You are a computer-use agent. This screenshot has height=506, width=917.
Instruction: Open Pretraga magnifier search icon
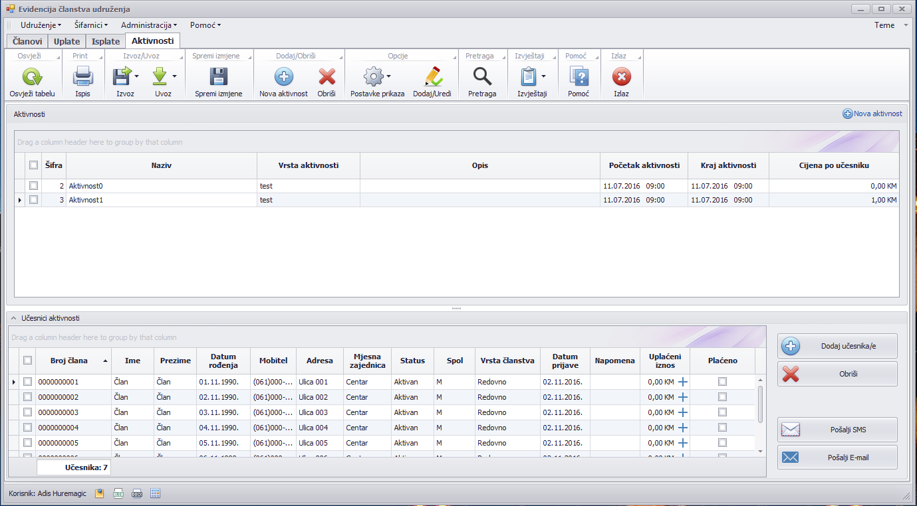[482, 77]
